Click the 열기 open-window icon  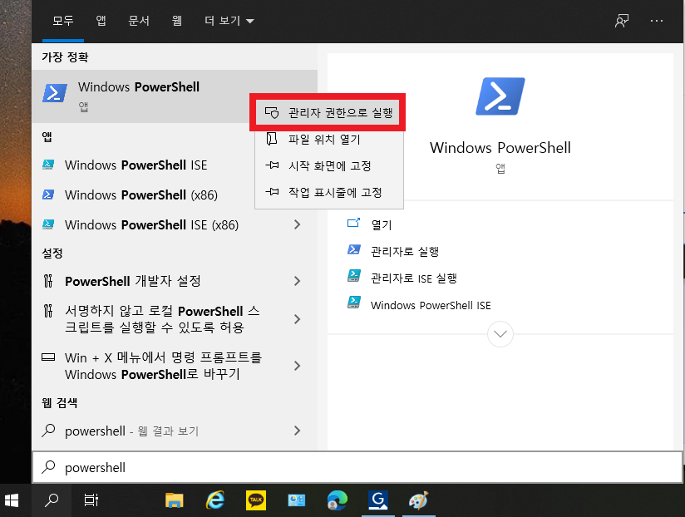353,223
